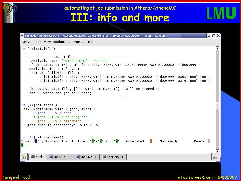Click the LMU logo on slide
This screenshot has width=241, height=181.
pyautogui.click(x=221, y=13)
